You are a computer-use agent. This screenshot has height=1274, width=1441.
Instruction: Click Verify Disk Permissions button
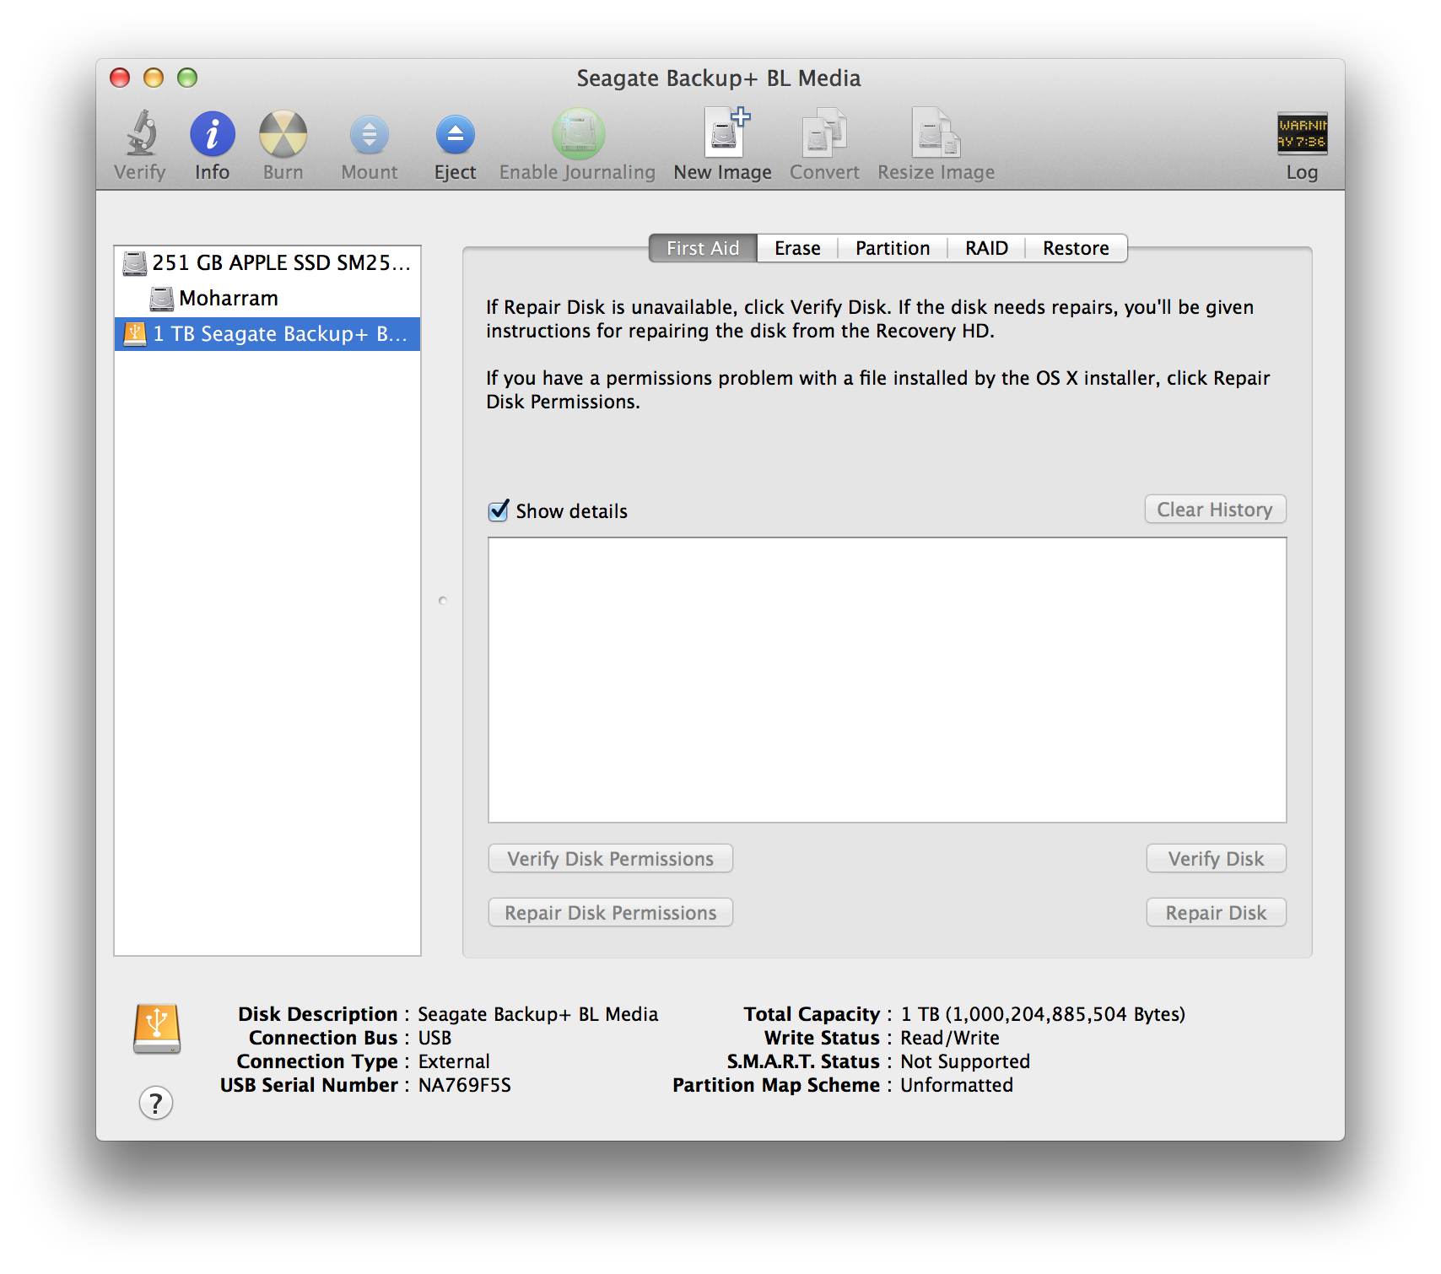[610, 859]
